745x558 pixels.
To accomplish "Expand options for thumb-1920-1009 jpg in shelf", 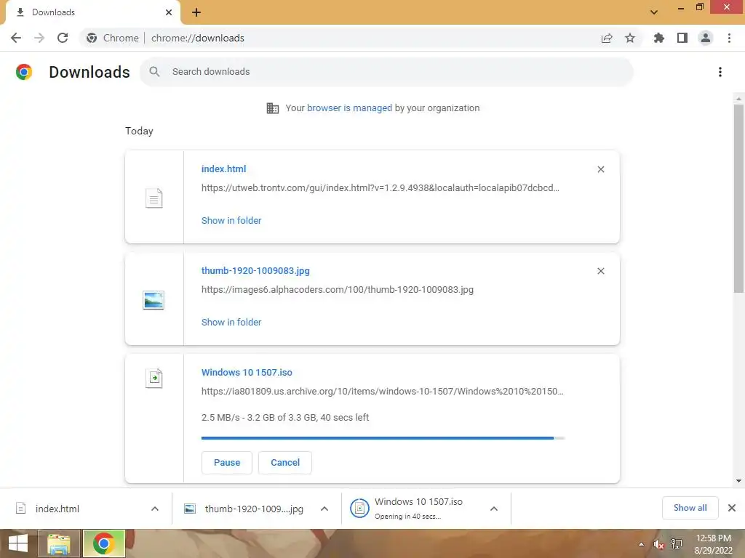I will tap(324, 509).
